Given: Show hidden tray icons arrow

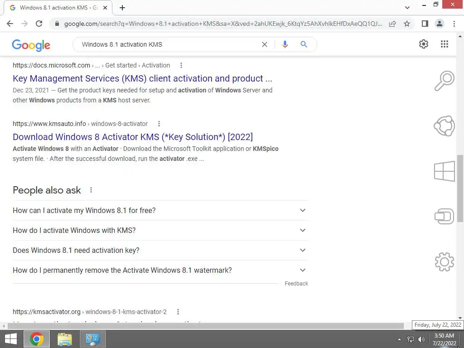Looking at the screenshot, I should 399,339.
